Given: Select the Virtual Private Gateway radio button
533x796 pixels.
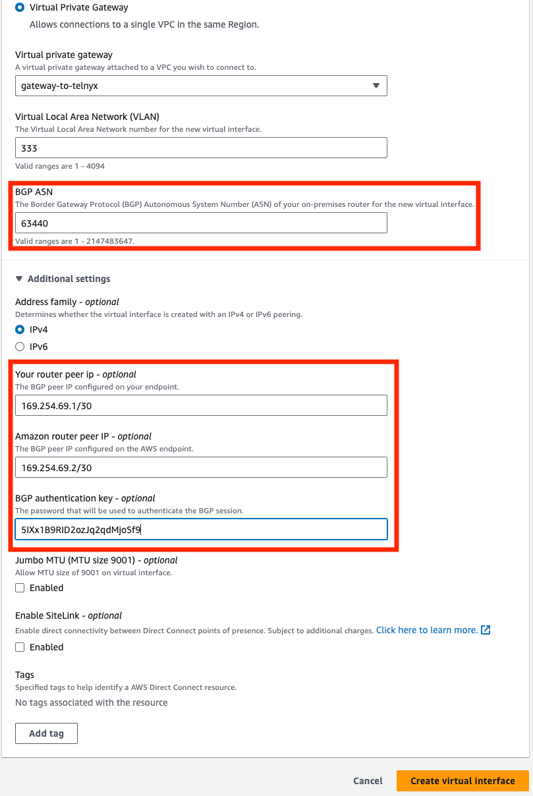Looking at the screenshot, I should coord(19,7).
